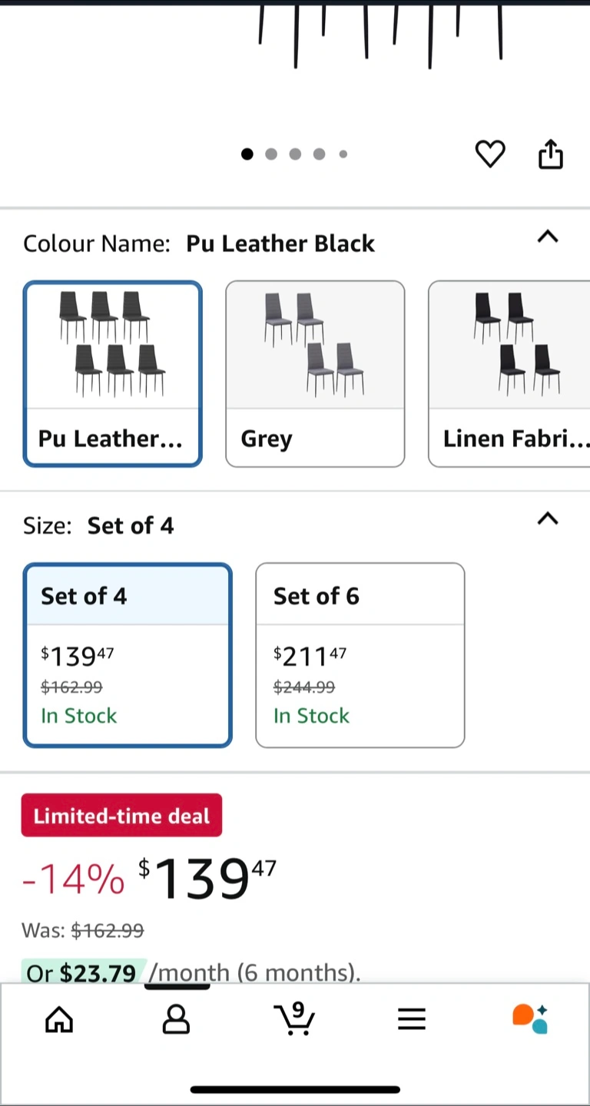
Task: Tap the Limited-time deal badge
Action: click(x=121, y=815)
